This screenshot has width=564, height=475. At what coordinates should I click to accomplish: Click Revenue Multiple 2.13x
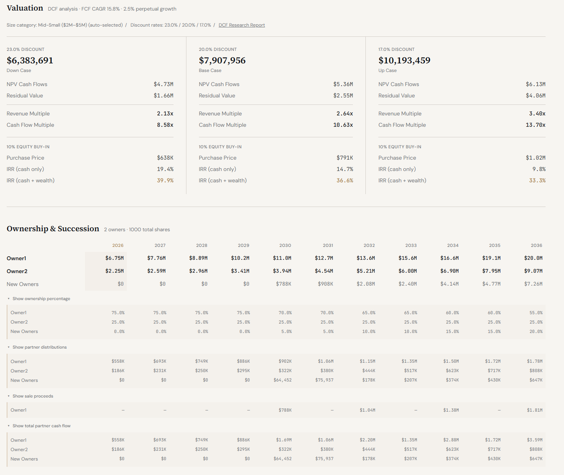click(x=165, y=113)
